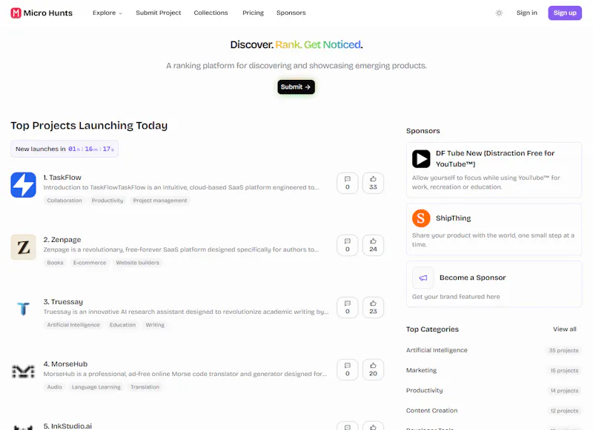The width and height of the screenshot is (593, 430).
Task: Select the E-commerce tag
Action: click(x=90, y=263)
